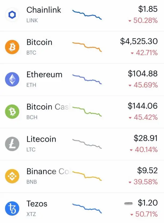
Task: Open the Chainlink price sparkline chart
Action: click(x=87, y=14)
